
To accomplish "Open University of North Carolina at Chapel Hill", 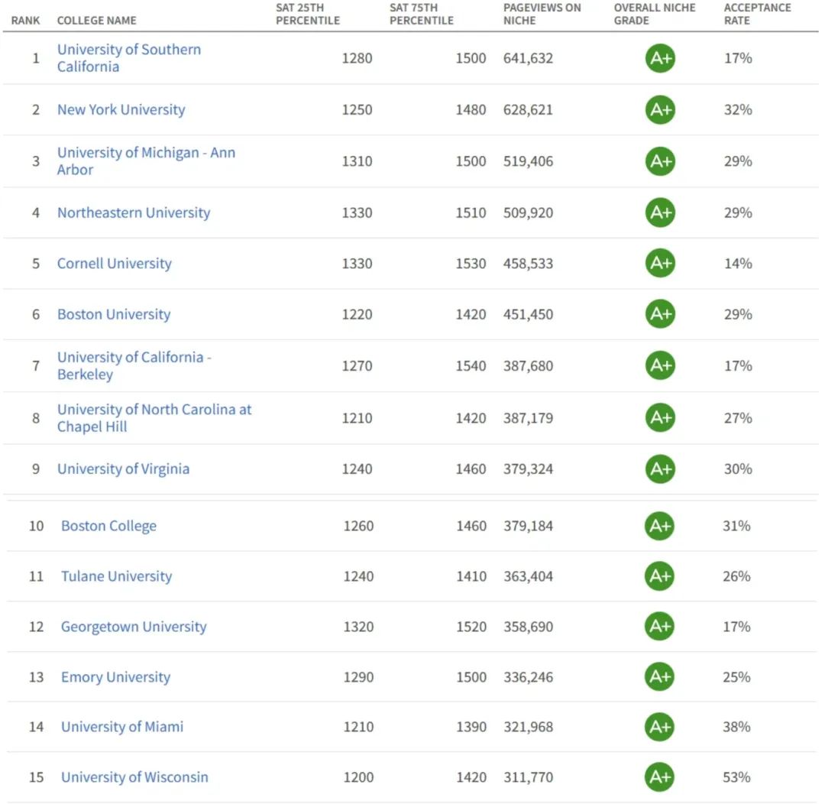I will pos(154,418).
